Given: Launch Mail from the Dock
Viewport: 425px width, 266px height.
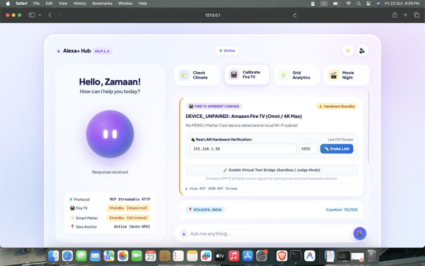Looking at the screenshot, I should [x=95, y=255].
